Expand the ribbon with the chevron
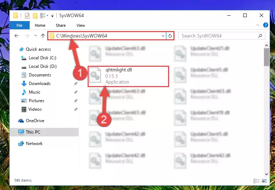275x190 pixels. pyautogui.click(x=257, y=25)
